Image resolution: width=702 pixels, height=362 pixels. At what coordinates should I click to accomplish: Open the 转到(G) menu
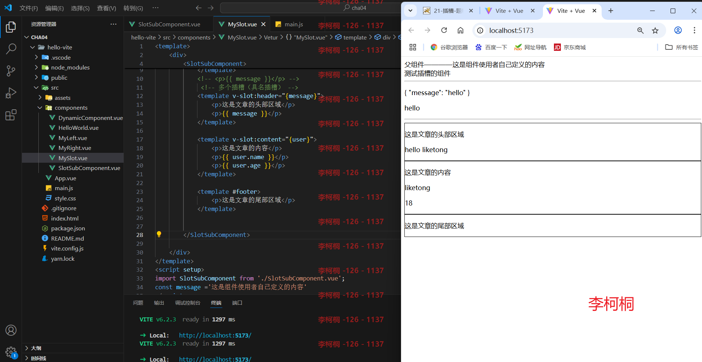(133, 8)
